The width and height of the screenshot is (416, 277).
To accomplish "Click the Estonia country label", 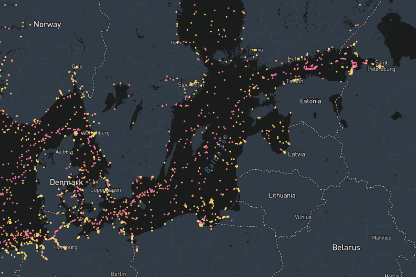I will click(310, 101).
